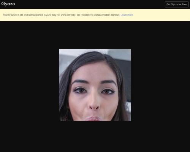The height and width of the screenshot is (152, 190).
Task: Click the dark header bar beside the logo
Action: (x=89, y=4)
